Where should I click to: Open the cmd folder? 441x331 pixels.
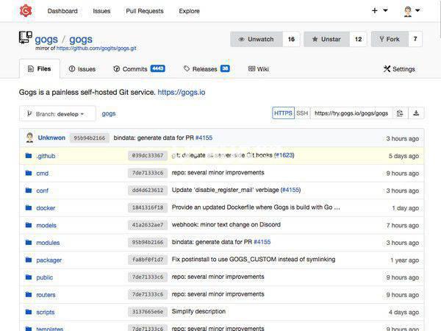42,174
